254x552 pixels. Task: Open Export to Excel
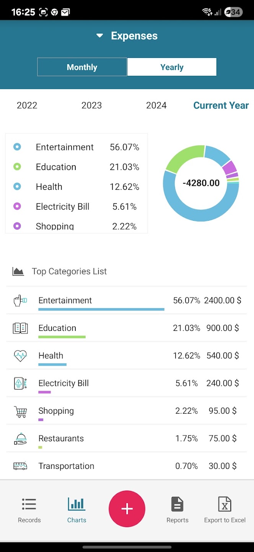(x=225, y=510)
